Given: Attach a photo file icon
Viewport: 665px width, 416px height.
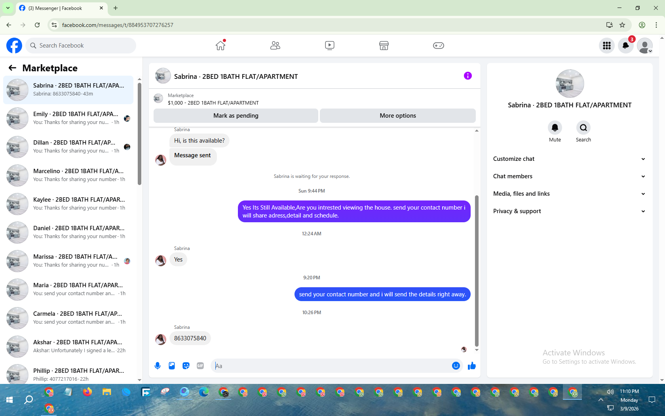Looking at the screenshot, I should coord(172,366).
